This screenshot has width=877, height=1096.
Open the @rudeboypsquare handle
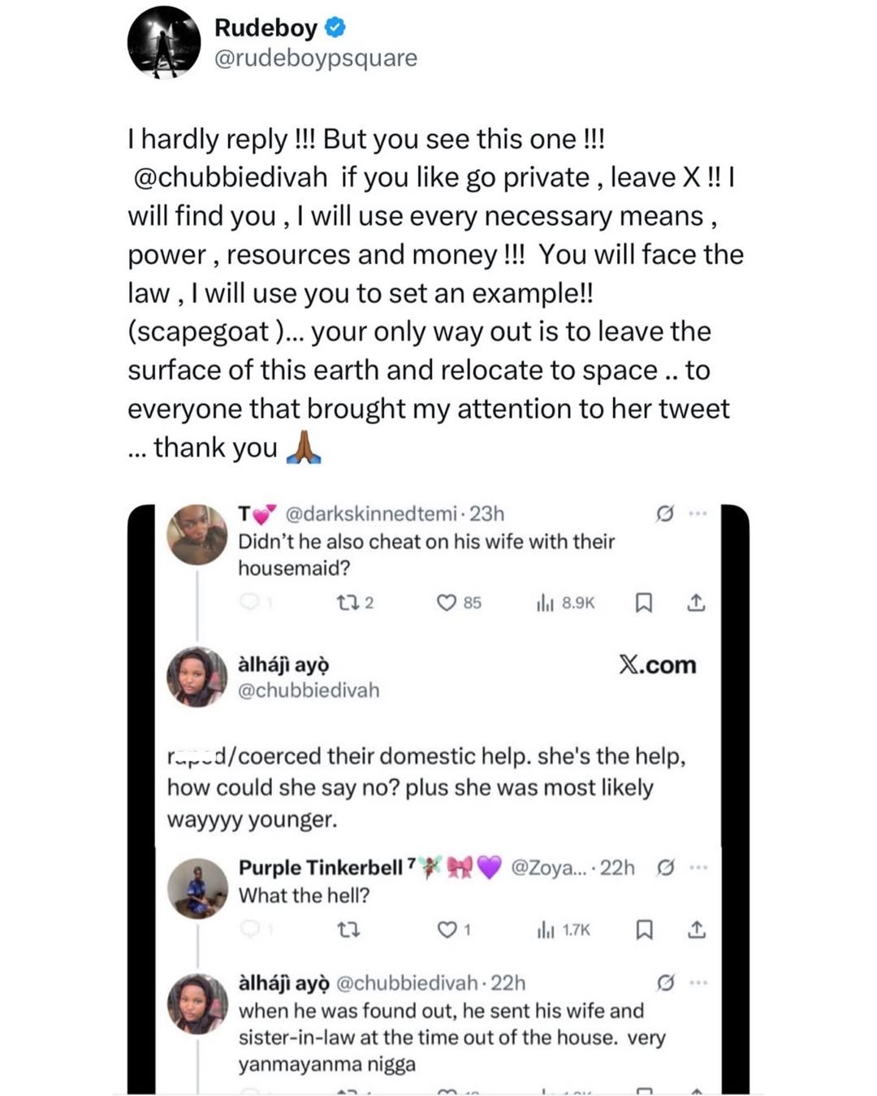pos(315,58)
